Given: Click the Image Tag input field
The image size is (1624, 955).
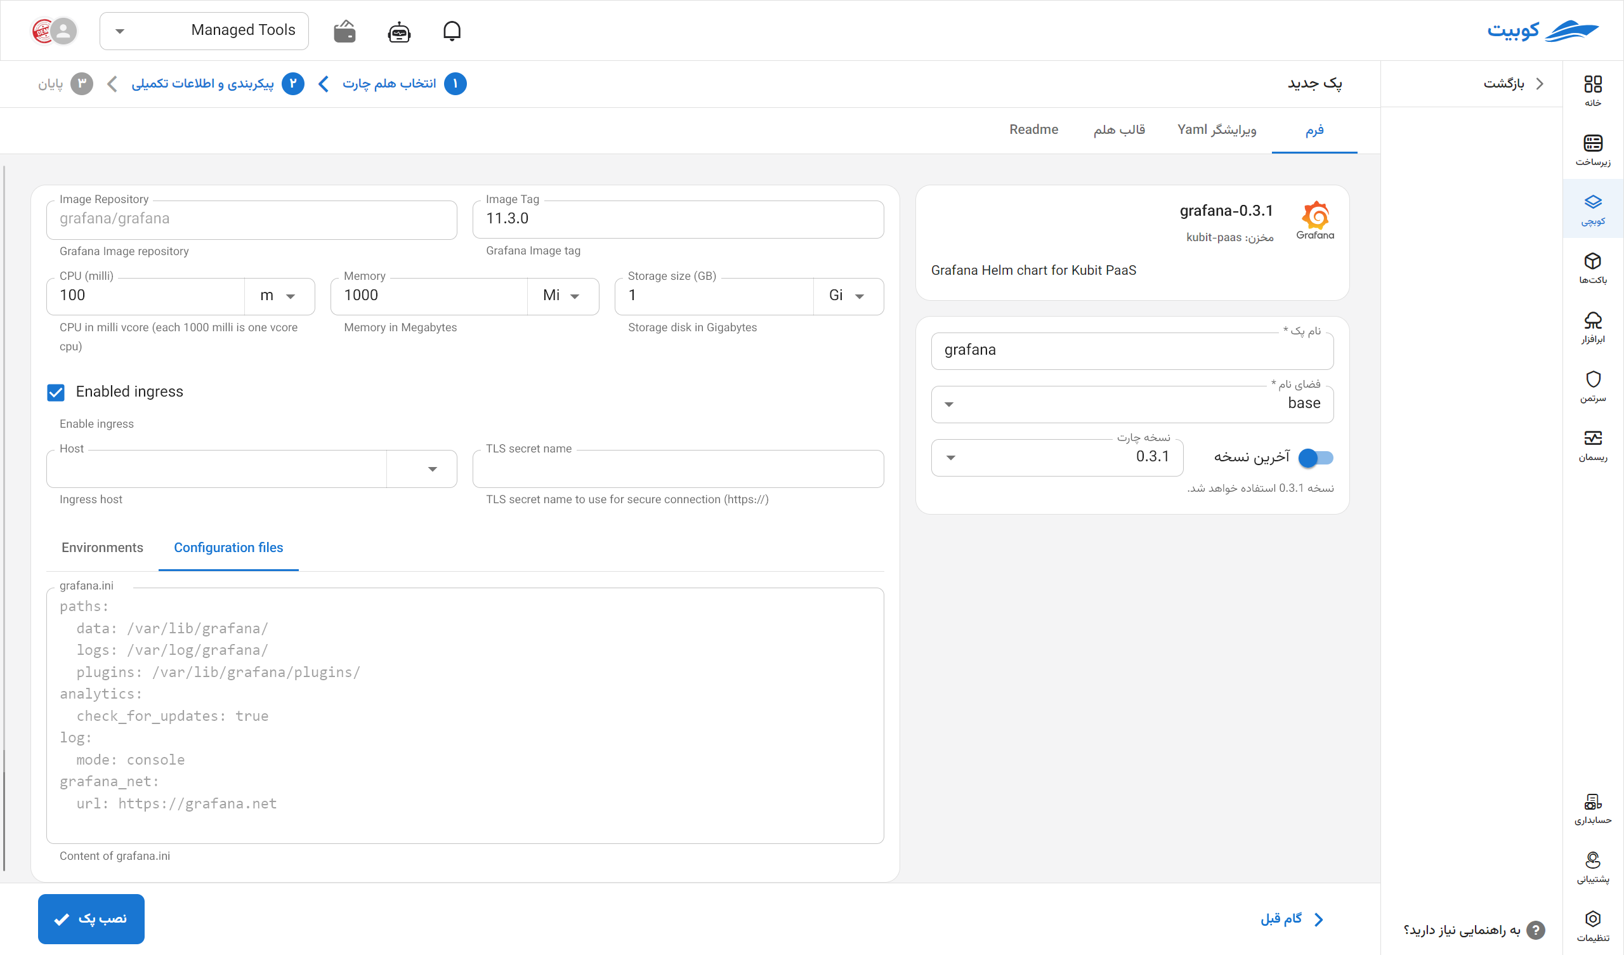Looking at the screenshot, I should point(678,220).
